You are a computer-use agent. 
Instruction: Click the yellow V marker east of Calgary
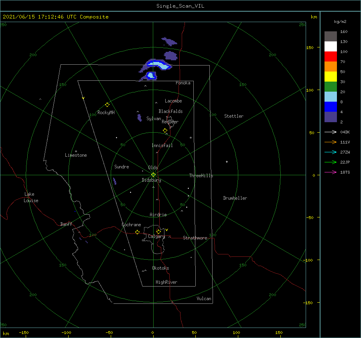pos(167,230)
